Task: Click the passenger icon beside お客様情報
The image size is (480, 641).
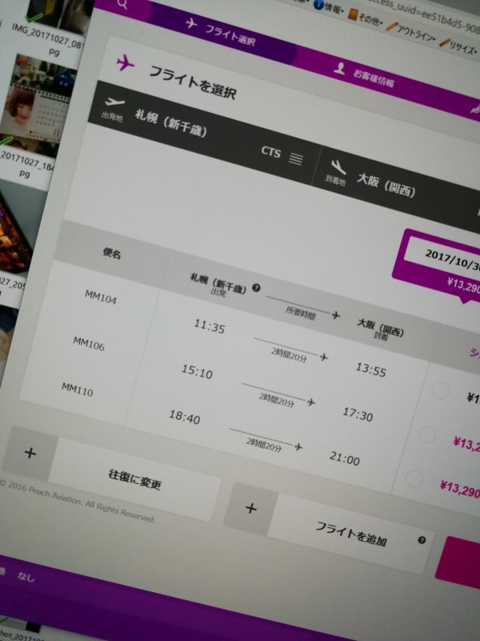Action: point(339,68)
